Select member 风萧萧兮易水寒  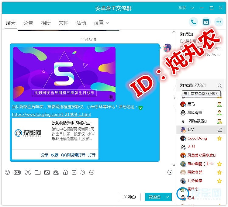point(201,155)
